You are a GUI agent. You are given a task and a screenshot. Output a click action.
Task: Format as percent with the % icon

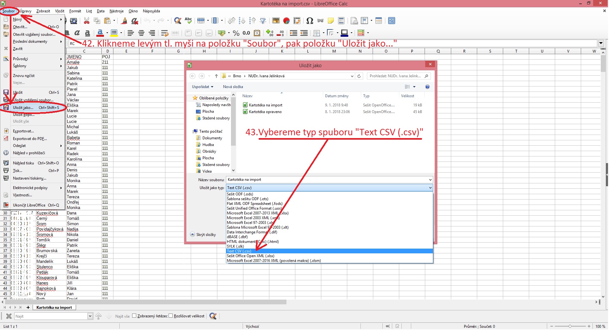pyautogui.click(x=236, y=33)
